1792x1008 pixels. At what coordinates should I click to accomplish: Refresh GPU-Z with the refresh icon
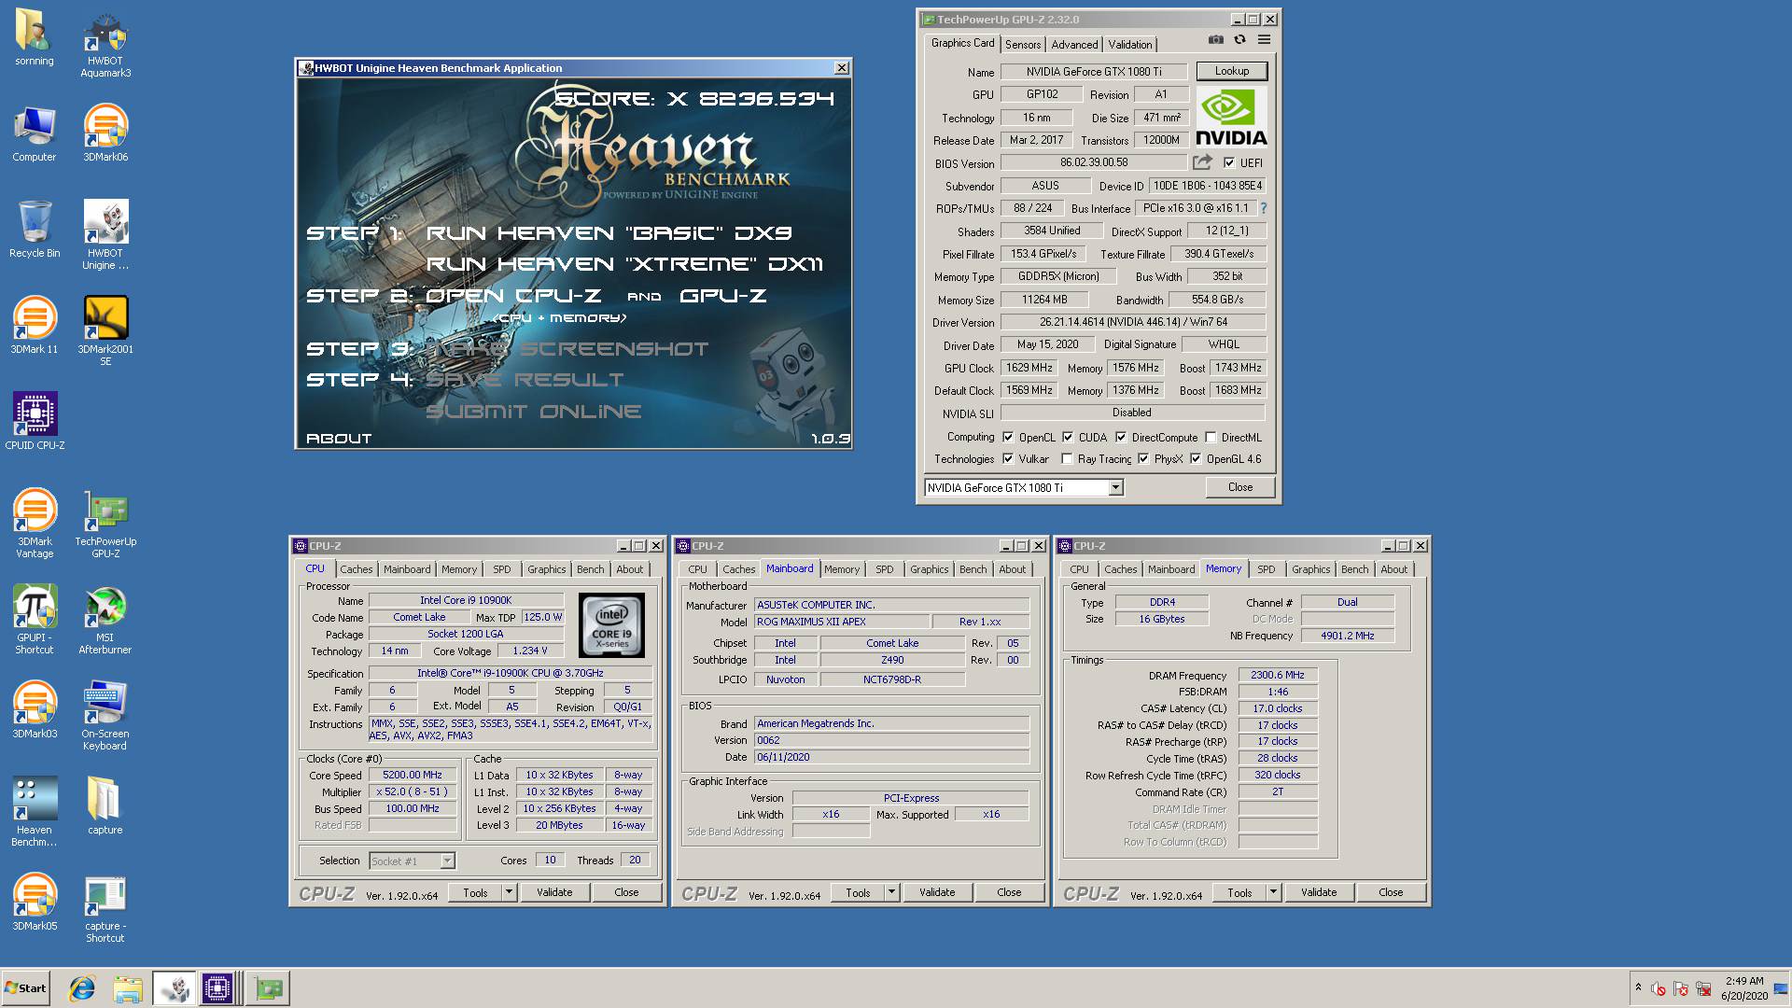[1239, 40]
